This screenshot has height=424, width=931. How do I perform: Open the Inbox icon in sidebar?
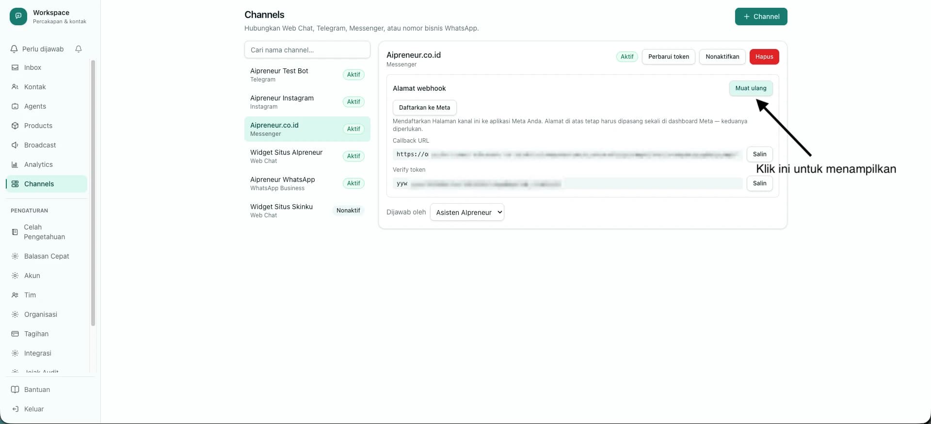point(15,67)
